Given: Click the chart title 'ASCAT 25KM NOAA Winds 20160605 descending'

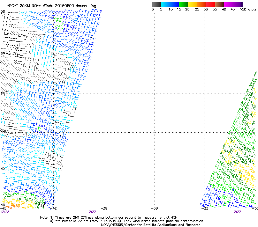Looking at the screenshot, I should 51,6.
